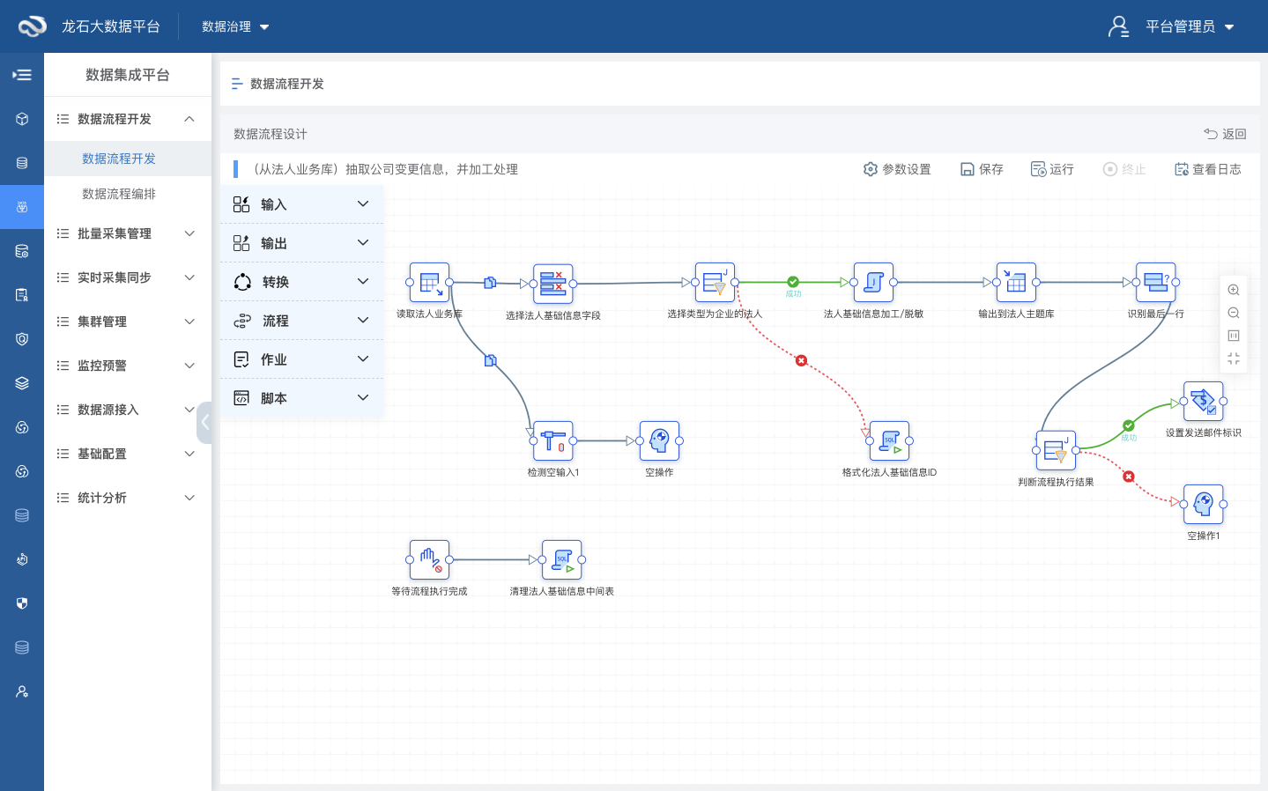Expand the 流程 component group

[x=301, y=321]
